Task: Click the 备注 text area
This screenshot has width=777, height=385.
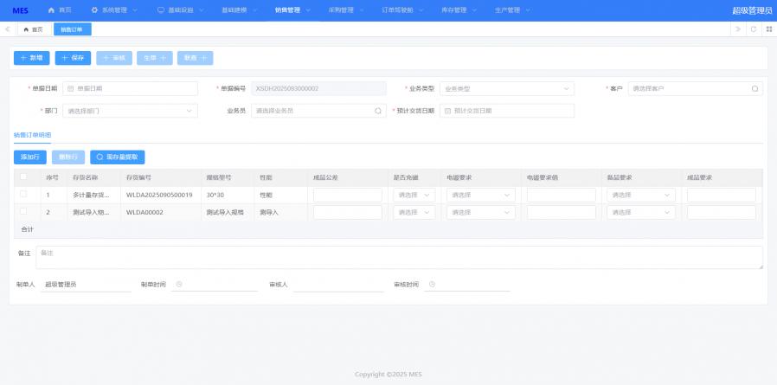Action: click(x=398, y=257)
